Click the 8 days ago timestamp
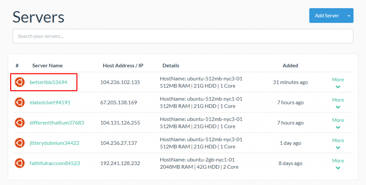366x185 pixels. (x=290, y=163)
